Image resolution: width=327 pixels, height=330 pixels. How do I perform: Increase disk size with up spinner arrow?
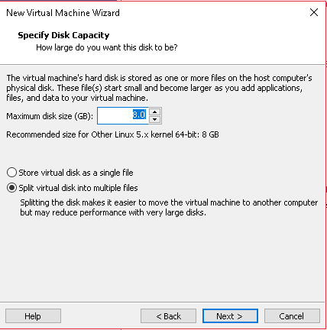pos(155,112)
